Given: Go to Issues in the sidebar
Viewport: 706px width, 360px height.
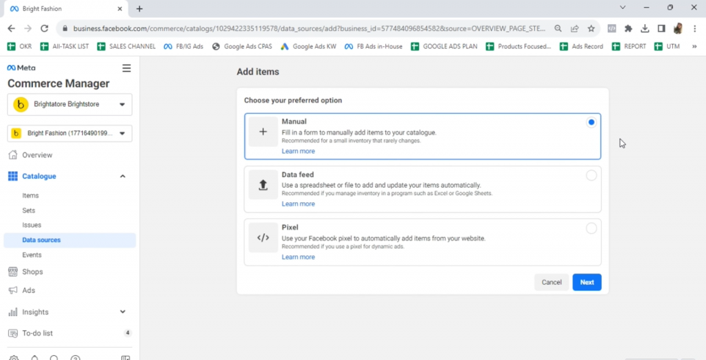Looking at the screenshot, I should [x=32, y=225].
